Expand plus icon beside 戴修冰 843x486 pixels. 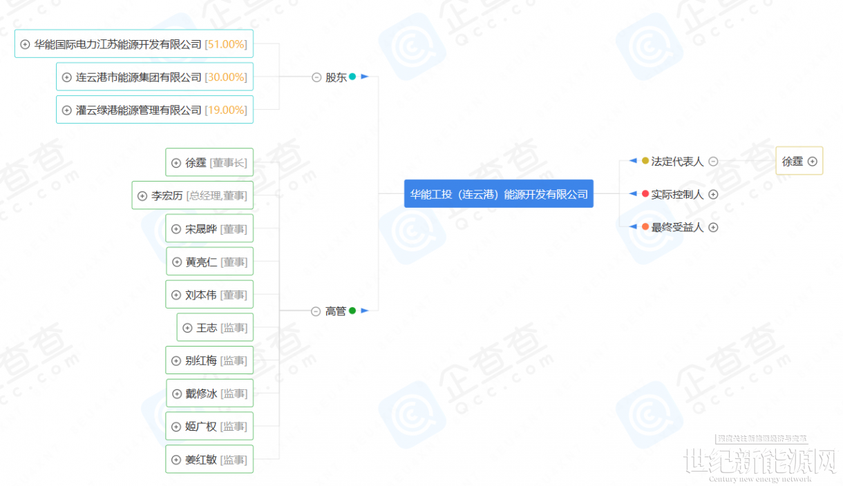(176, 393)
